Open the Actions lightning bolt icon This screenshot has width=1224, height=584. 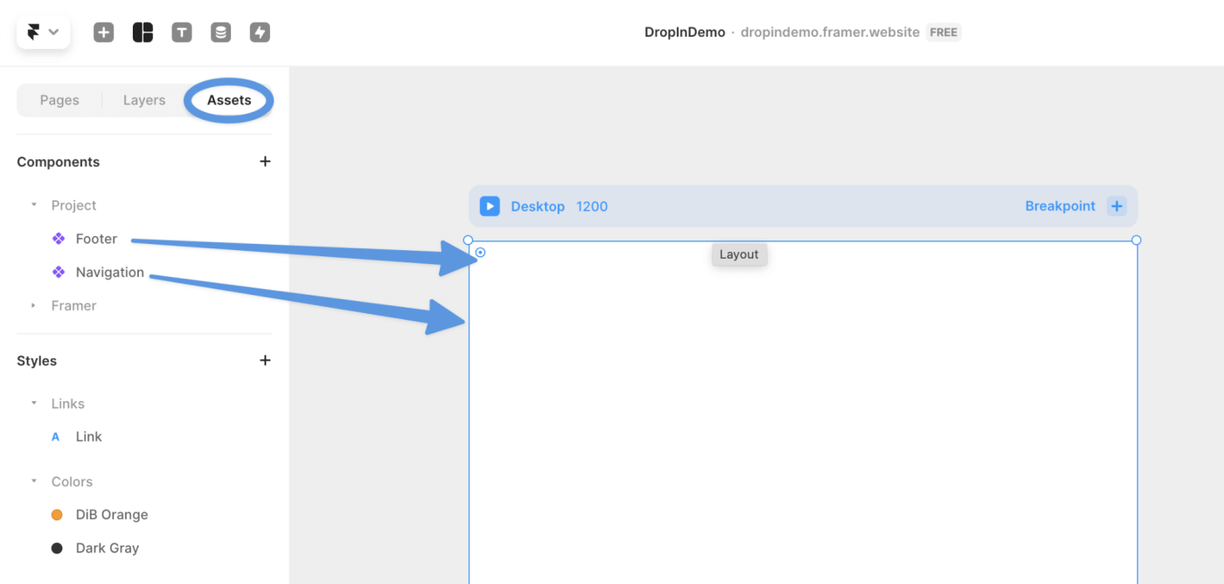[x=260, y=32]
